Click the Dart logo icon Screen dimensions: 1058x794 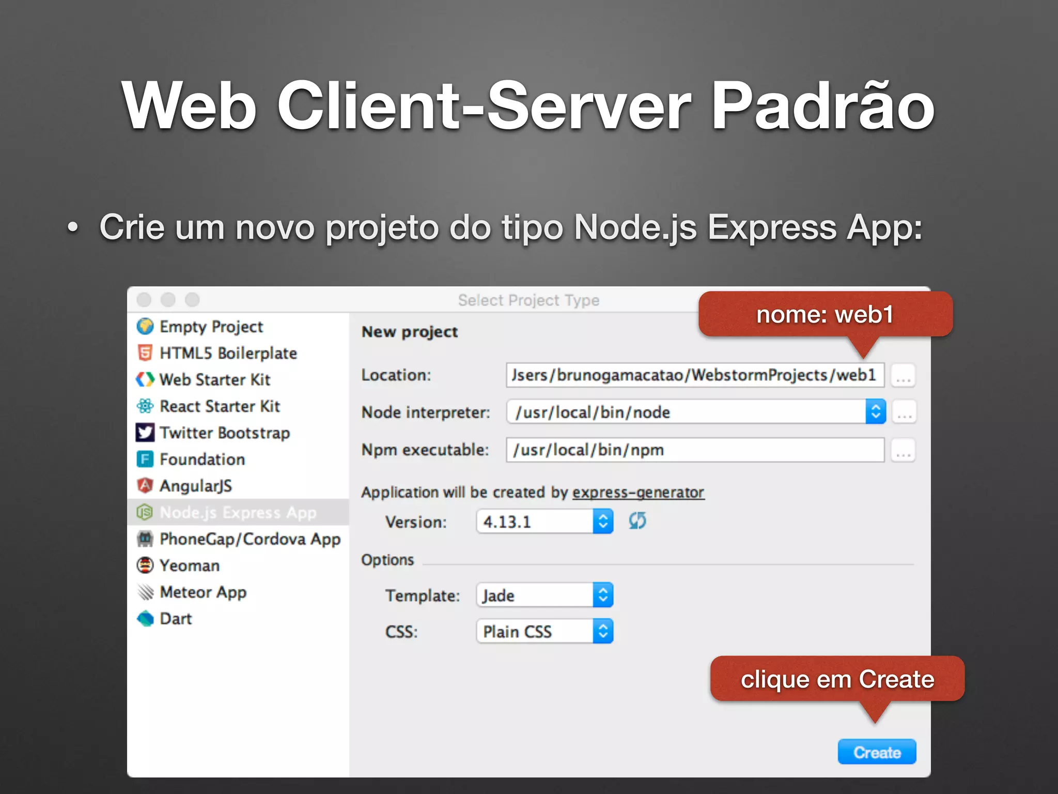(146, 618)
